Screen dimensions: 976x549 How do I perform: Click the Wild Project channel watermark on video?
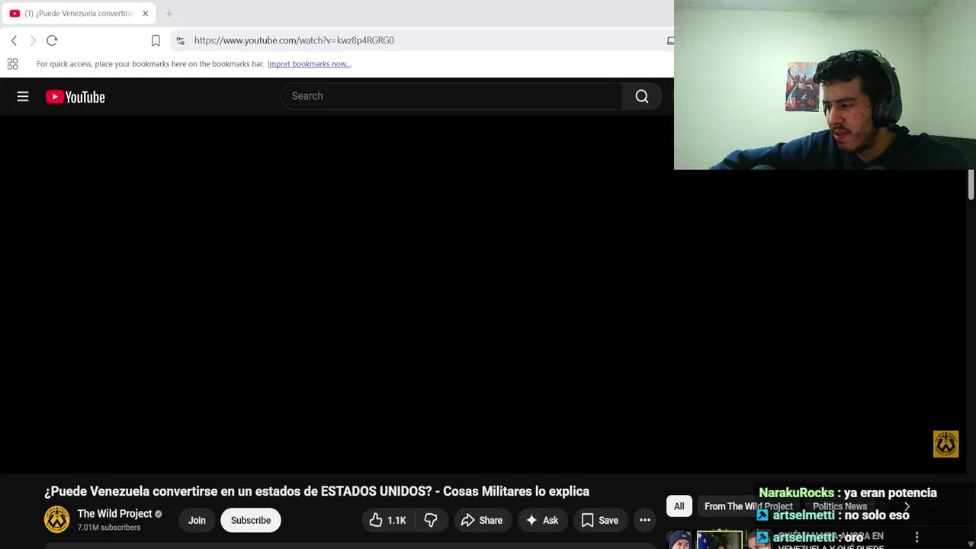pos(945,444)
